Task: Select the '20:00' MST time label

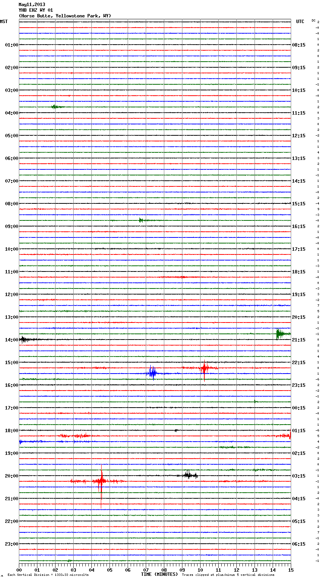Action: coord(11,476)
